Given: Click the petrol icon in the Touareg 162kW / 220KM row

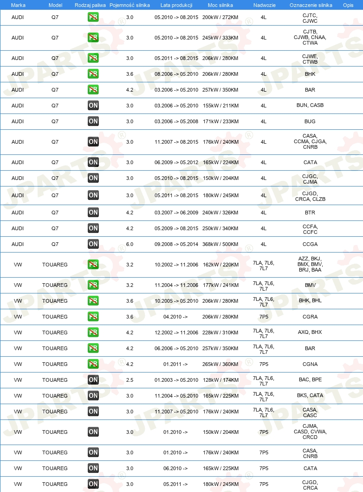Looking at the screenshot, I should (x=93, y=265).
